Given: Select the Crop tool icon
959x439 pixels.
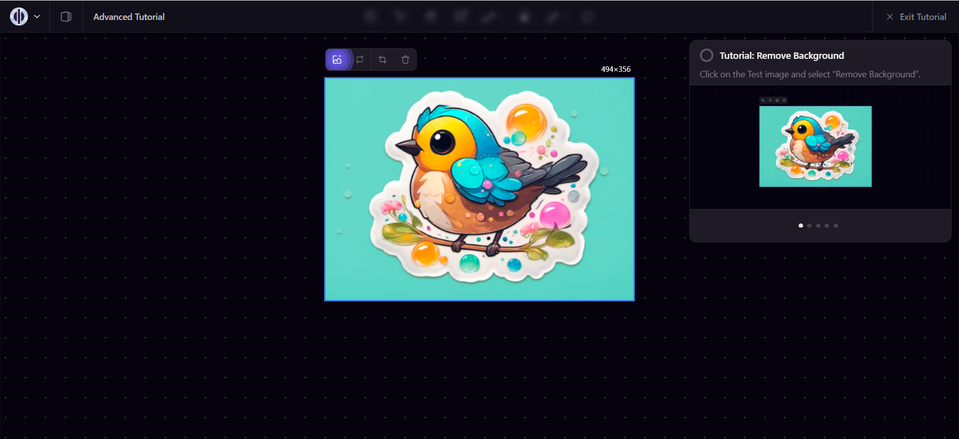Looking at the screenshot, I should tap(383, 60).
